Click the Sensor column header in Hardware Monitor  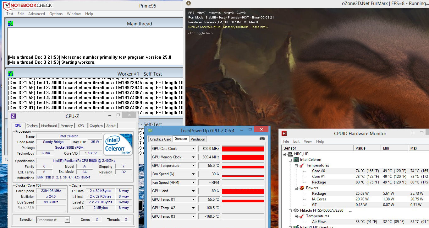point(317,148)
